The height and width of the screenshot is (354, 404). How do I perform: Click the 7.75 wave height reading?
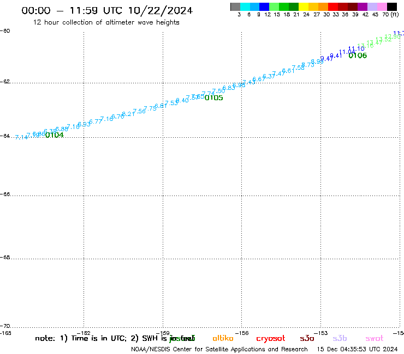coord(150,108)
